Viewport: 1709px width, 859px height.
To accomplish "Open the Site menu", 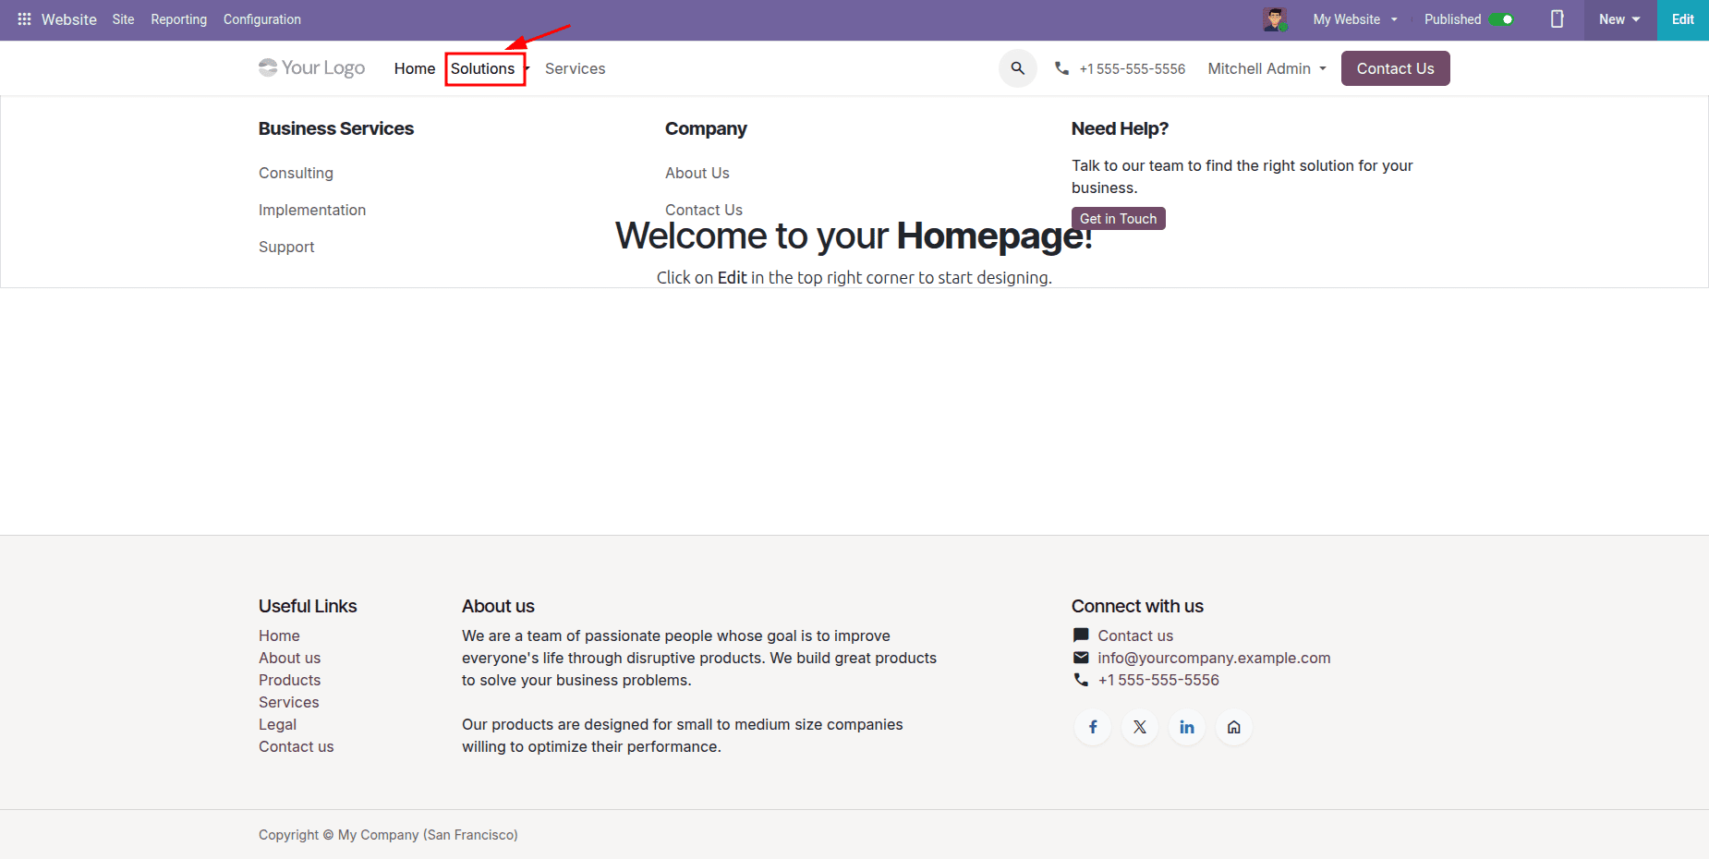I will [123, 19].
